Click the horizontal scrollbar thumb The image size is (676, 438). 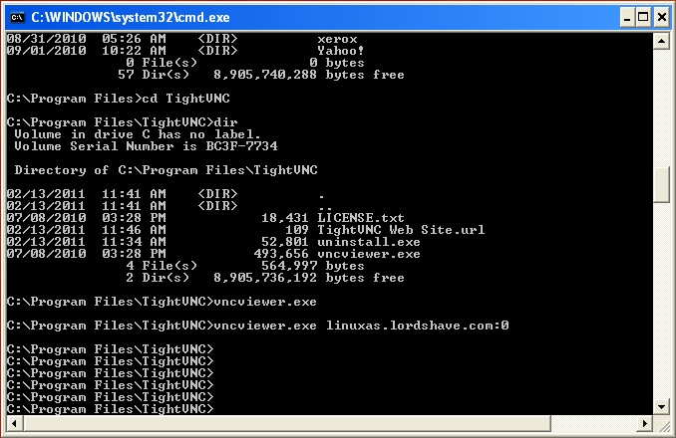tap(287, 423)
